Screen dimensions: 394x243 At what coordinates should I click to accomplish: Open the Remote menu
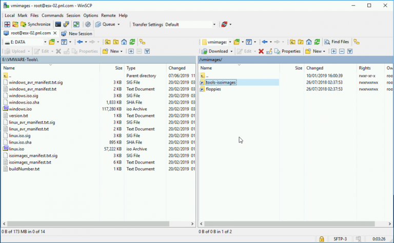tap(108, 15)
